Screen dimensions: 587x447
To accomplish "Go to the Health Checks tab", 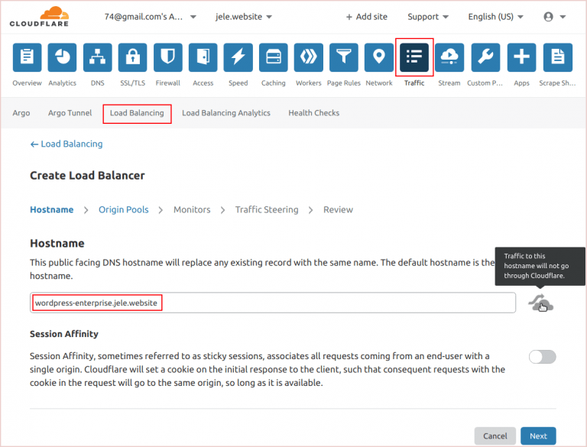I will [x=313, y=113].
